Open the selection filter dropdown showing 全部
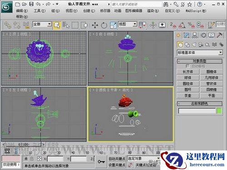The image size is (227, 170). (x=42, y=24)
